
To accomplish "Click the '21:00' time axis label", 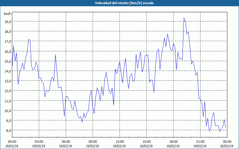I will click(200, 142).
